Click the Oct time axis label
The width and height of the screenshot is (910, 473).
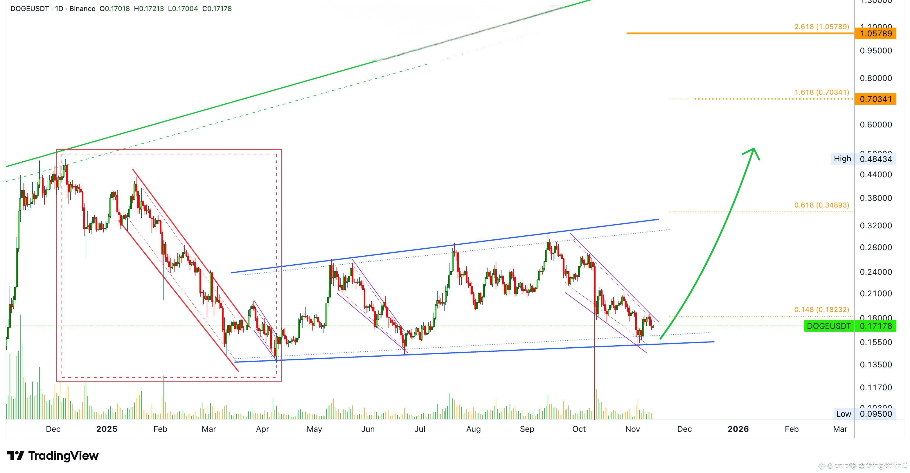coord(579,429)
